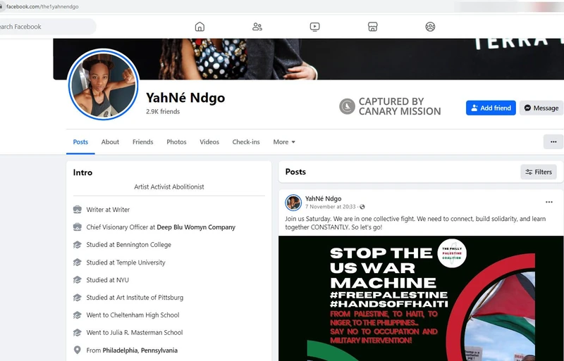Open the Groups icon in top navigation

[x=430, y=27]
